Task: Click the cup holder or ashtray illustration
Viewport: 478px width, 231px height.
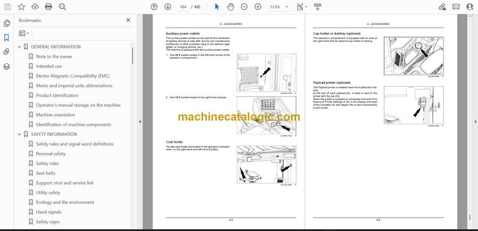Action: click(x=414, y=56)
